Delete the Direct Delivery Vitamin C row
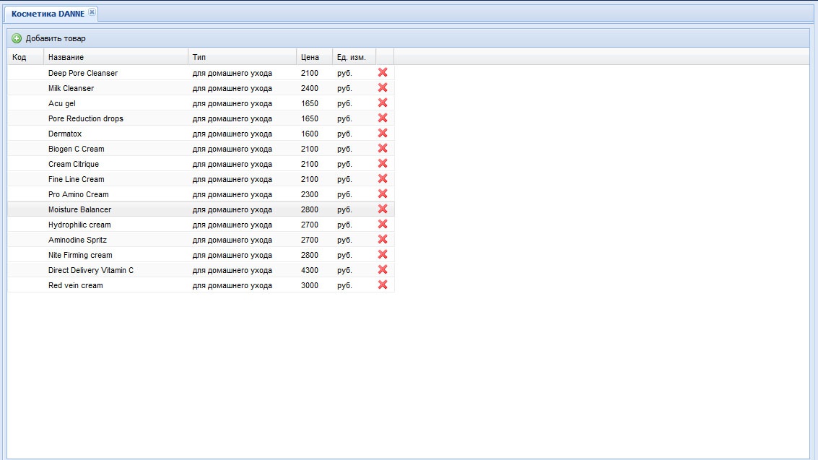Screen dimensions: 818x460 click(383, 269)
